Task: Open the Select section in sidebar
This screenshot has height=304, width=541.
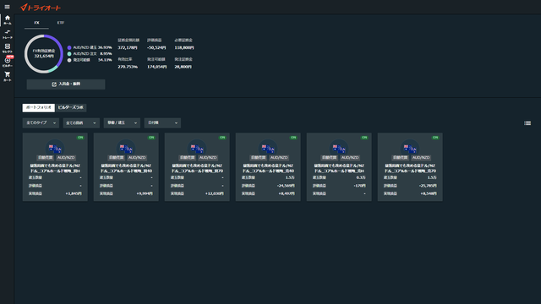Action: click(8, 48)
